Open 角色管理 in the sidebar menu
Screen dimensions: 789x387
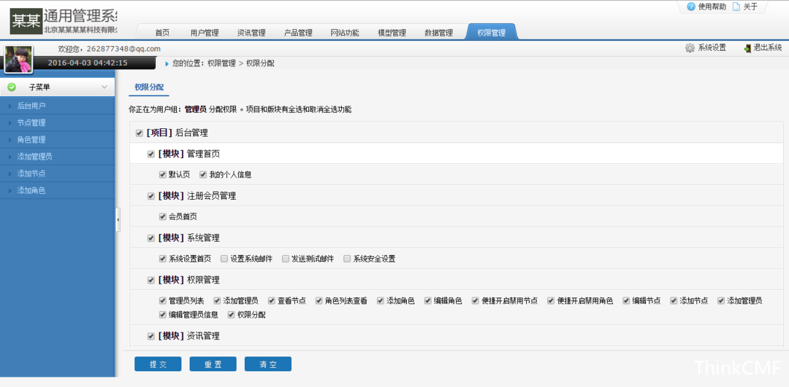coord(58,139)
